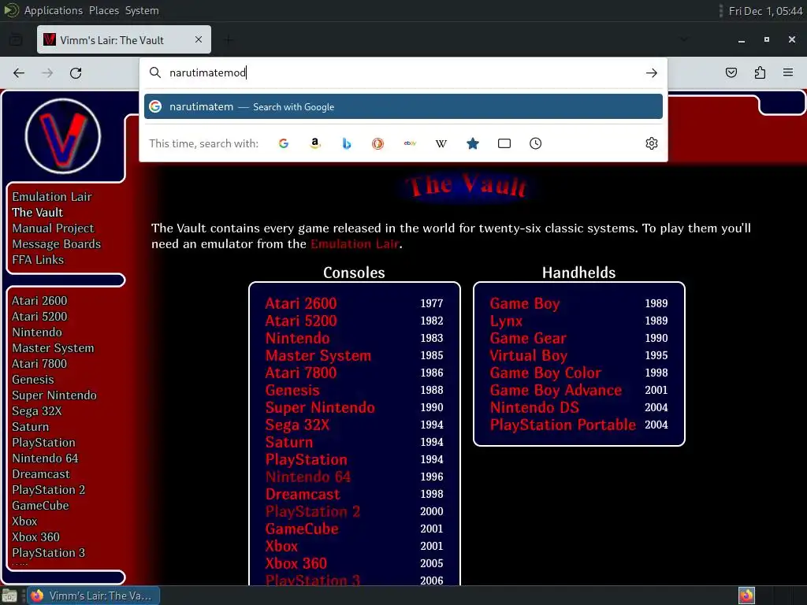
Task: Open Nintendo 64 in Consoles table
Action: (x=308, y=477)
